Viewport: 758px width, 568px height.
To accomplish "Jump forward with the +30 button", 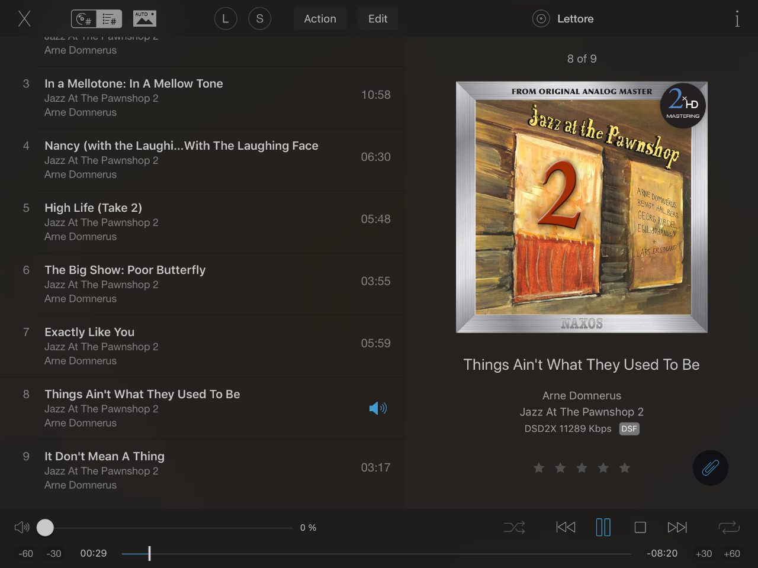I will point(704,554).
